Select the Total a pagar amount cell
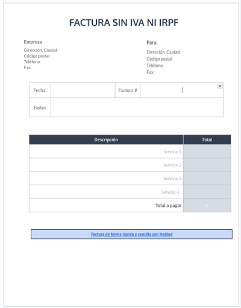The height and width of the screenshot is (308, 241). pos(207,205)
